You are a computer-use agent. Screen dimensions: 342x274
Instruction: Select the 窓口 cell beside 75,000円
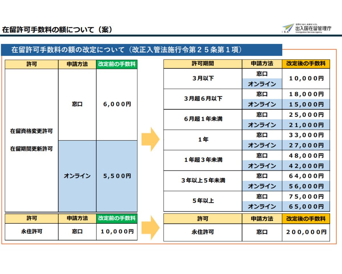(262, 196)
